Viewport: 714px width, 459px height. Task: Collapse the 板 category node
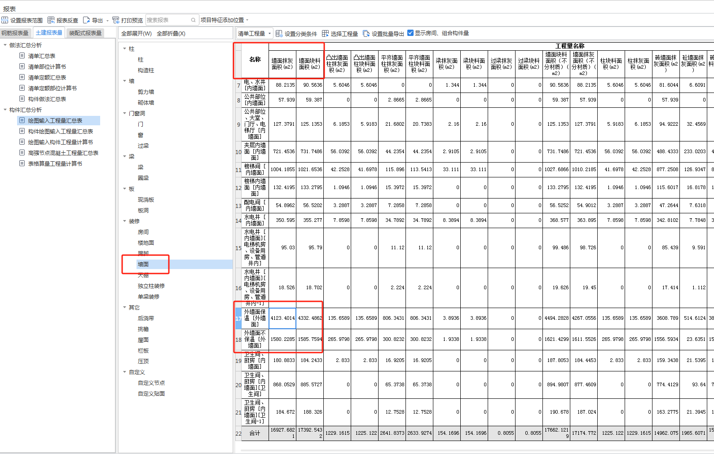[125, 189]
